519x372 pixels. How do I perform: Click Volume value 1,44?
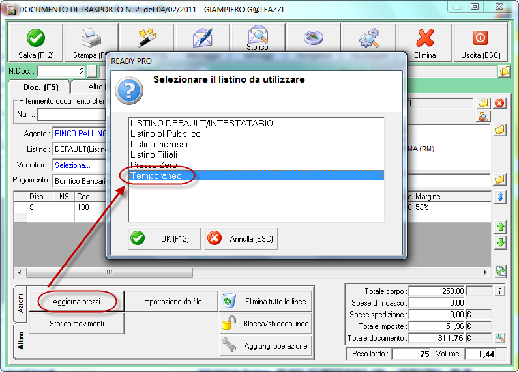tap(480, 354)
